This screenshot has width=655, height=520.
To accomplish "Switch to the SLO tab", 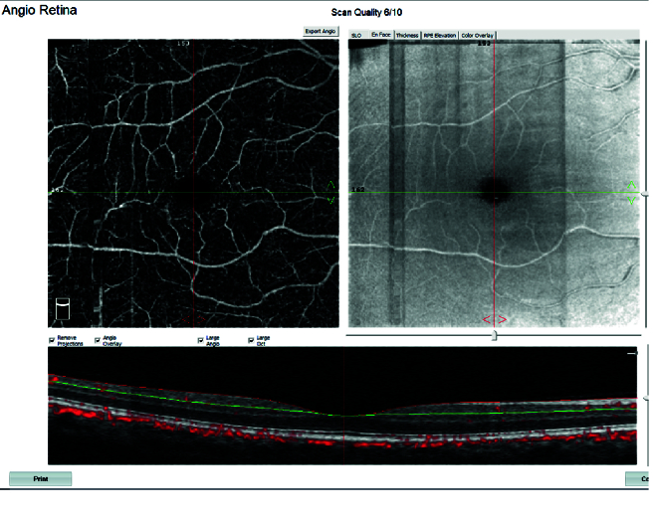I will point(355,35).
